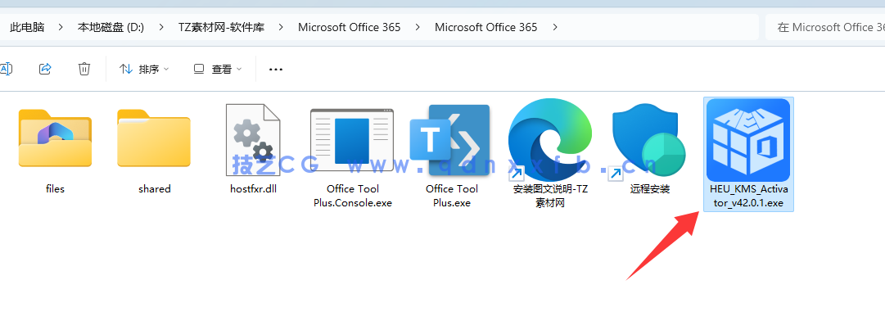Viewport: 885px width, 330px height.
Task: Click the files folder name label
Action: (x=55, y=189)
